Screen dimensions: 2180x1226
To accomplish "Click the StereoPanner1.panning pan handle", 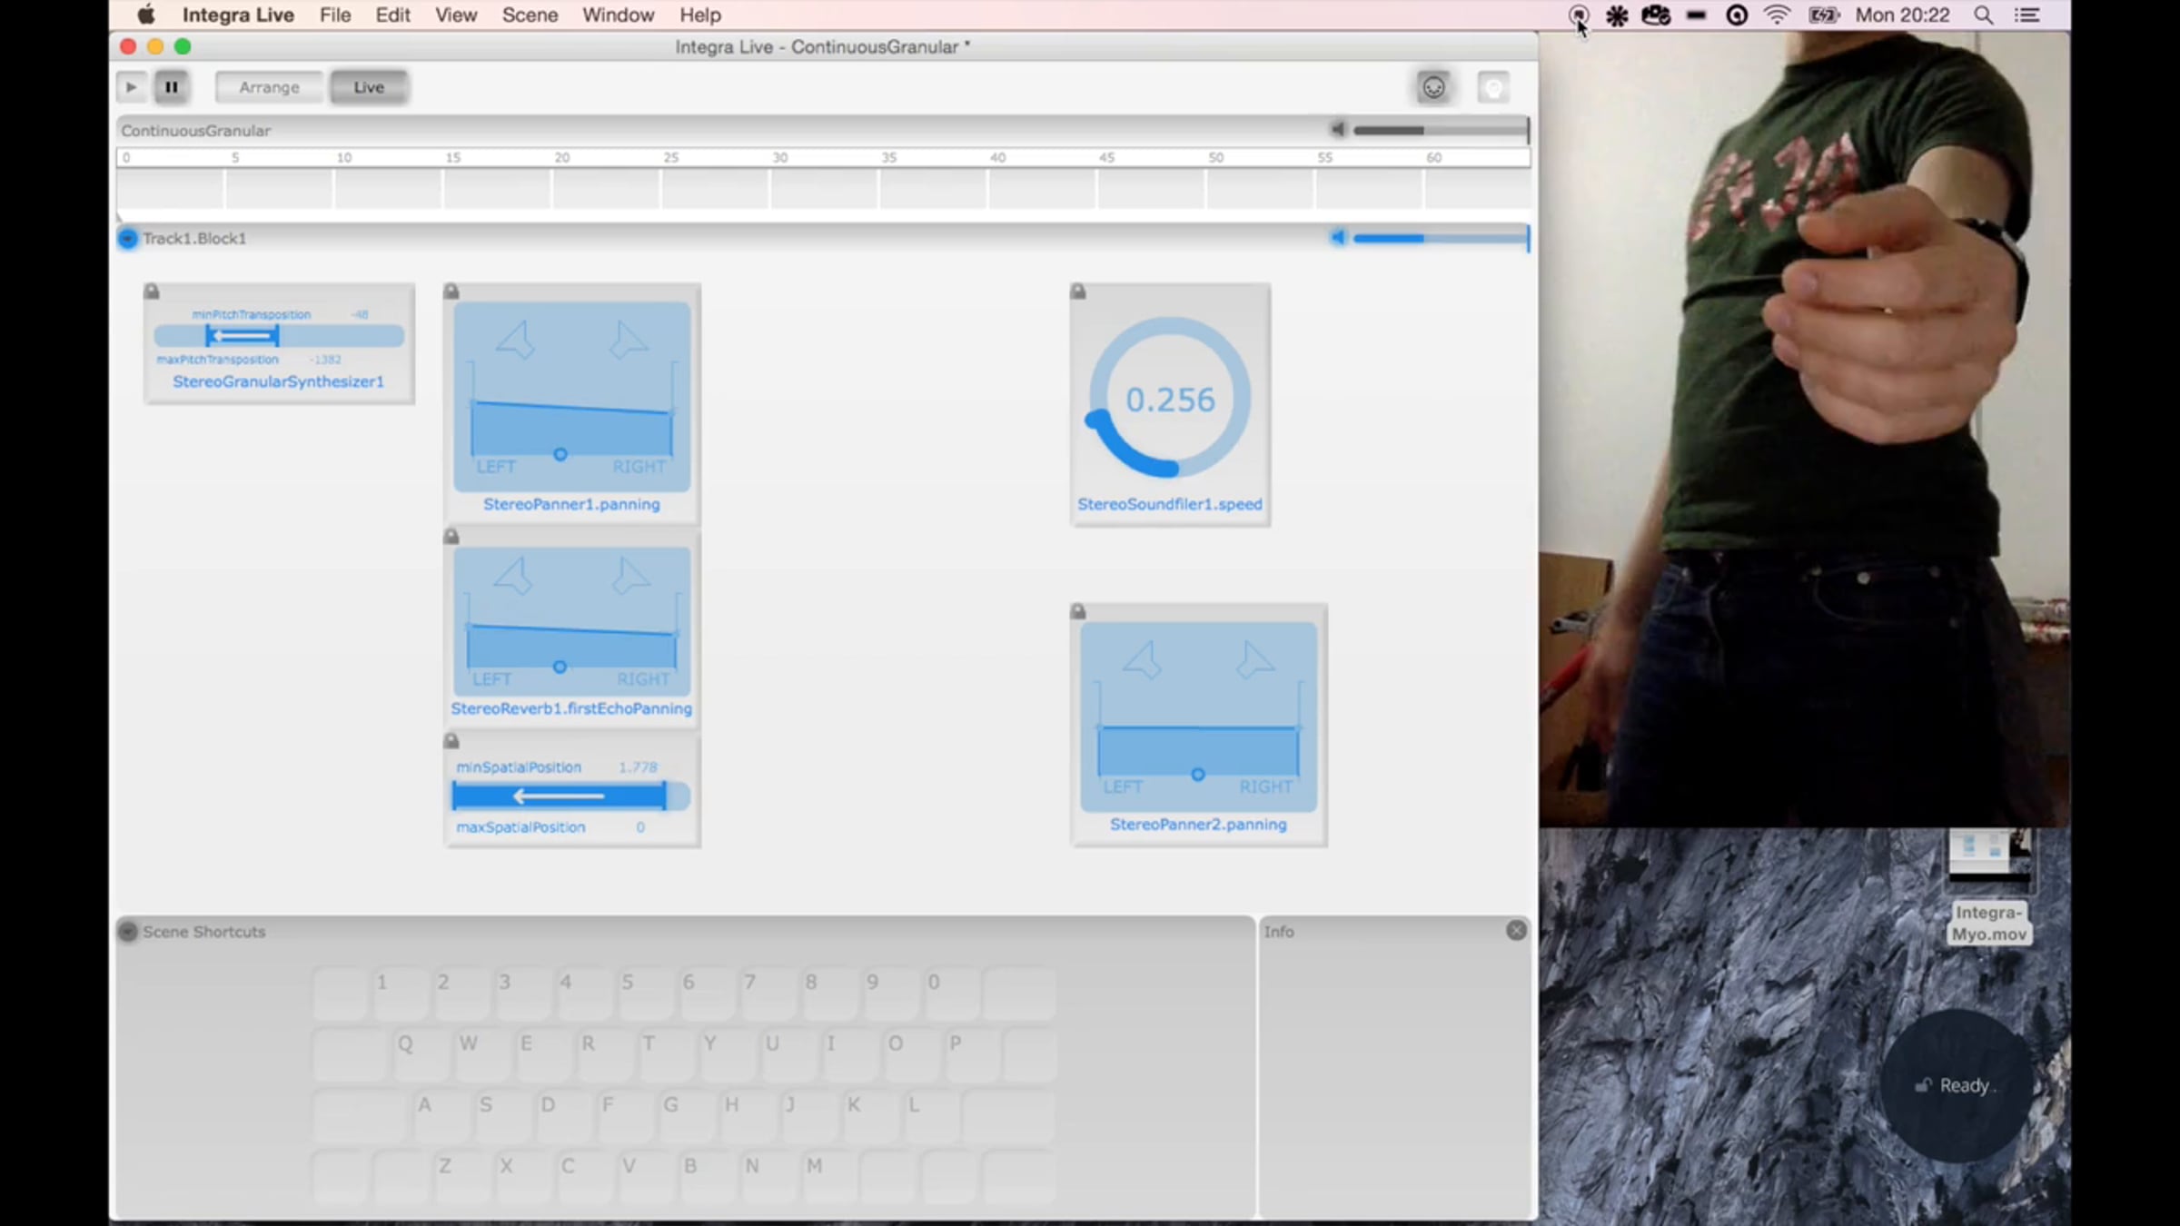I will tap(560, 454).
